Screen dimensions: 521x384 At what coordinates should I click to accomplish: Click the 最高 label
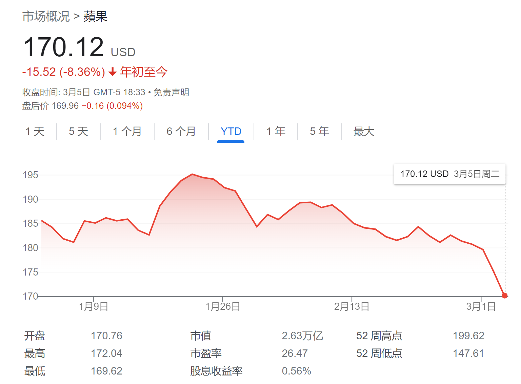point(35,353)
